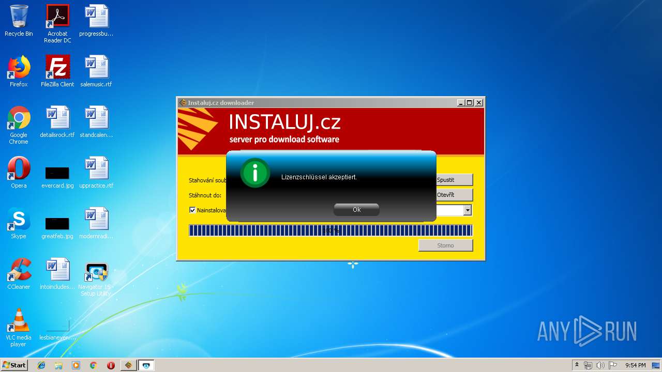Launch the Google Chrome desktop shortcut
This screenshot has height=372, width=662.
(x=19, y=126)
